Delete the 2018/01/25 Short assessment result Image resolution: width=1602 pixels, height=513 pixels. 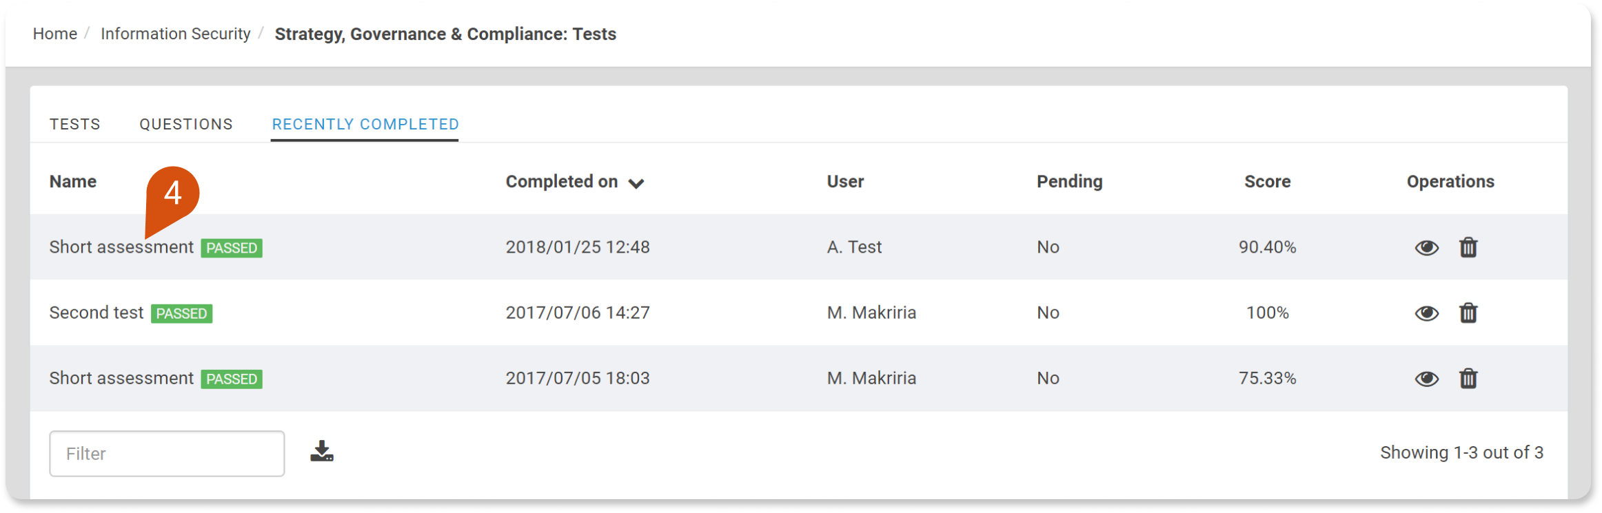tap(1468, 247)
